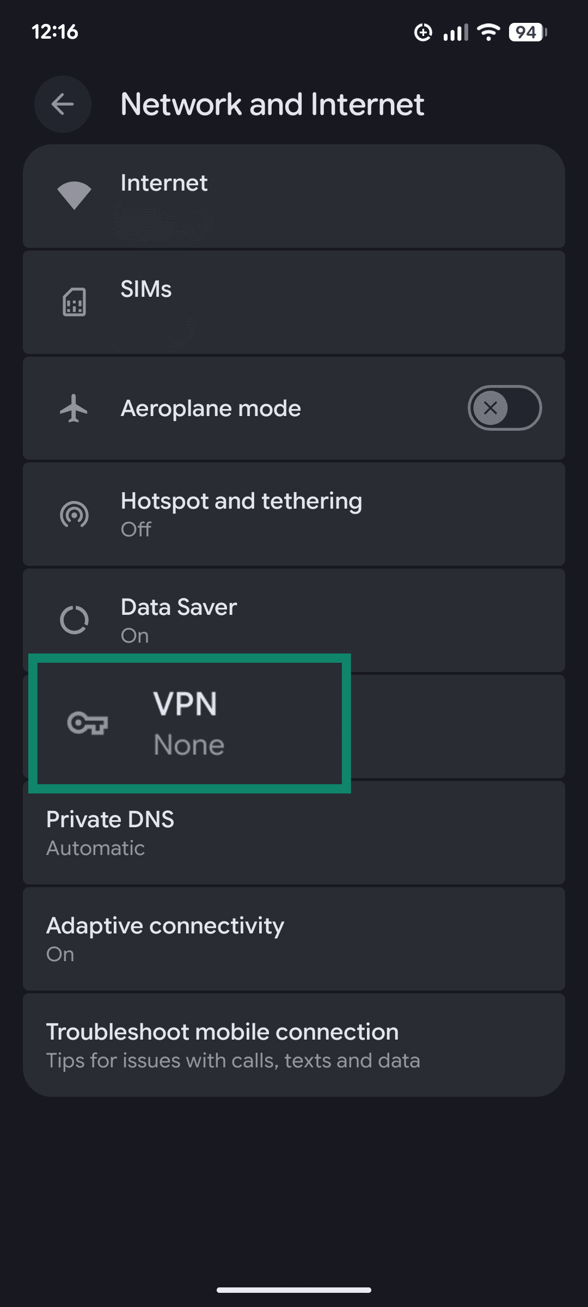Tap the Wi-Fi icon next to Internet

pos(75,195)
